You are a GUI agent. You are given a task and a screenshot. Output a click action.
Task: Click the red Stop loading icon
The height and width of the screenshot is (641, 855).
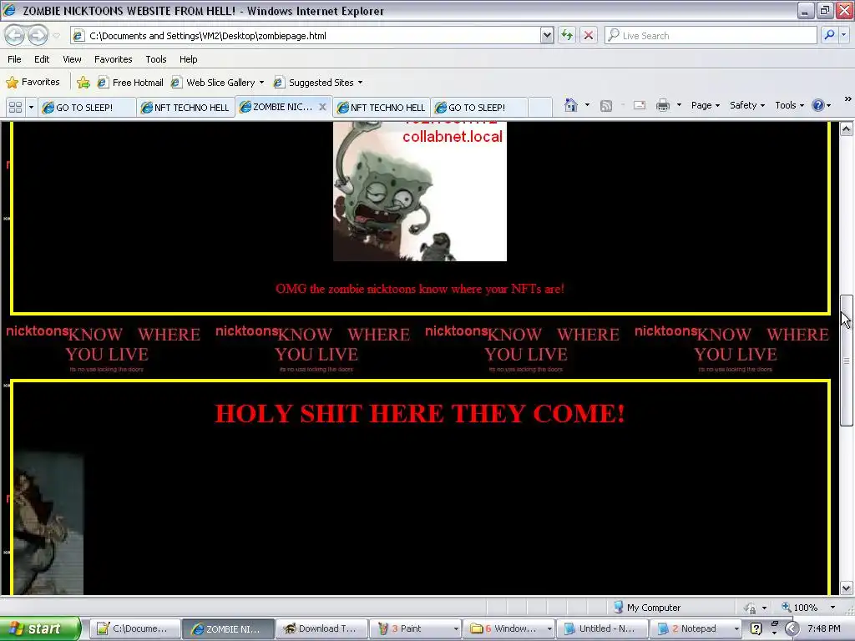point(589,35)
